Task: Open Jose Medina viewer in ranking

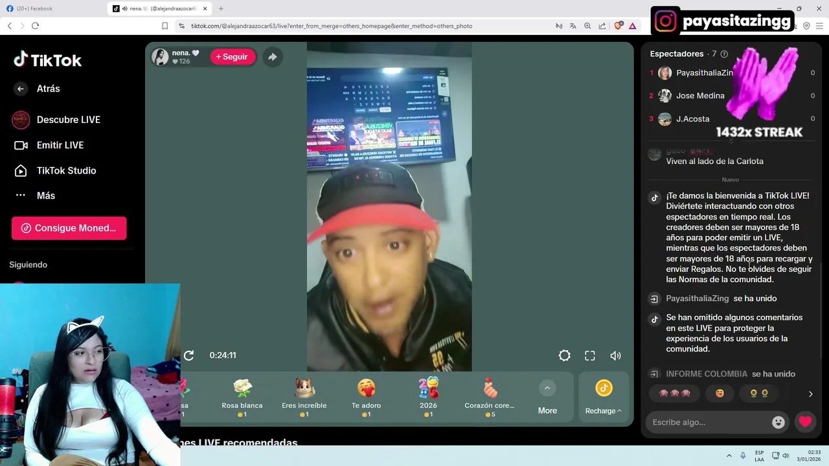Action: (x=691, y=96)
